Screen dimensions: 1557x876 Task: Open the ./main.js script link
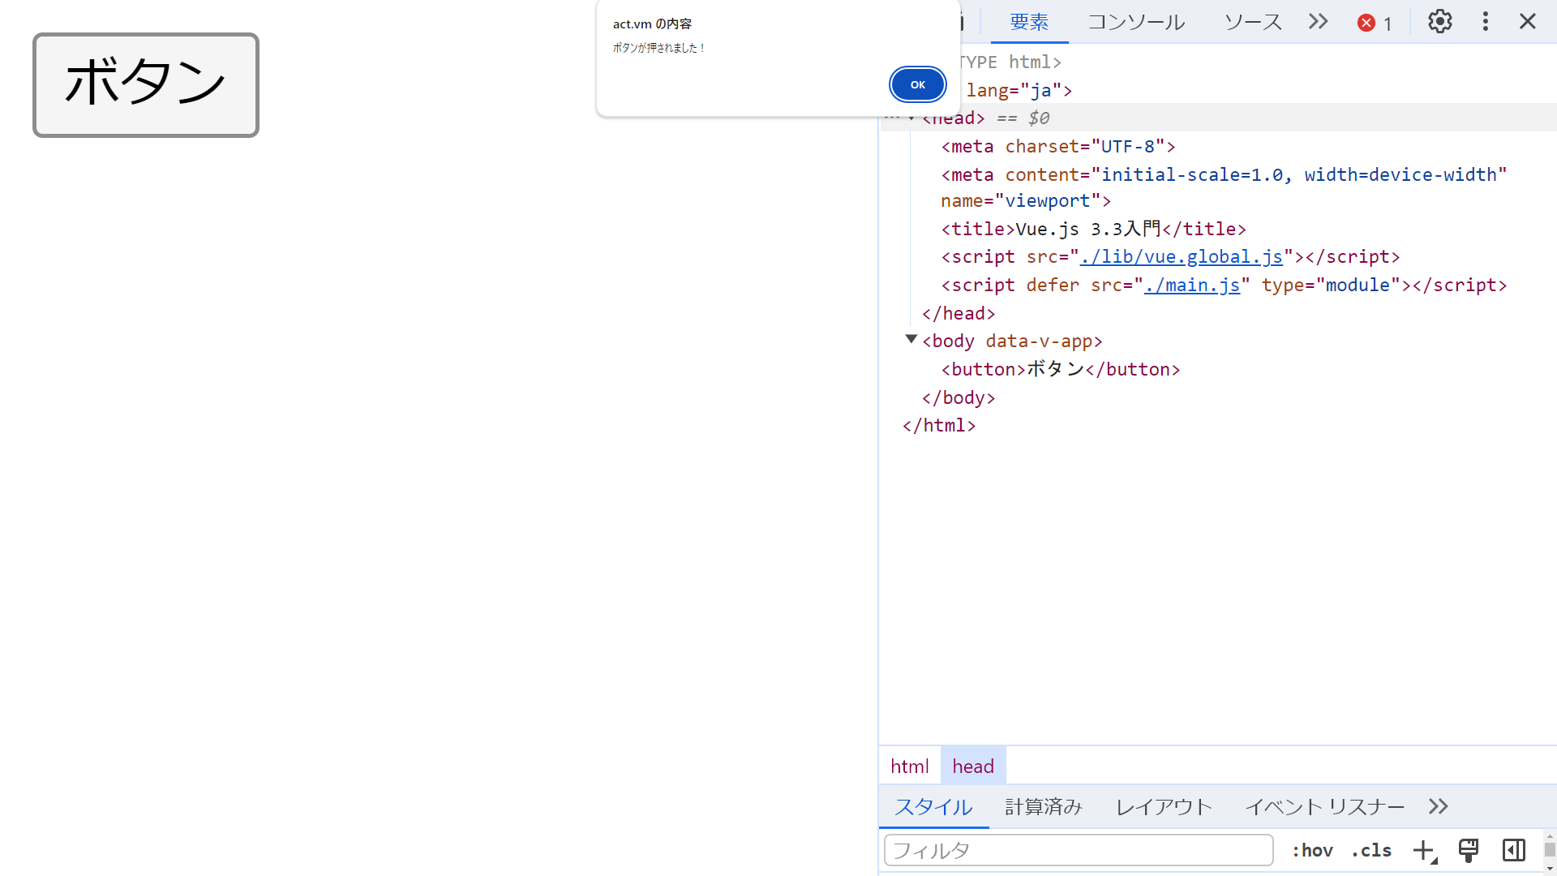[x=1191, y=285]
